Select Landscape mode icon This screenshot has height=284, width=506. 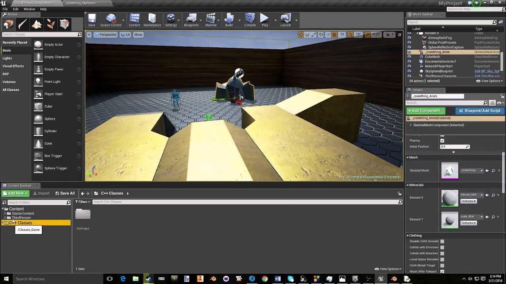click(37, 24)
